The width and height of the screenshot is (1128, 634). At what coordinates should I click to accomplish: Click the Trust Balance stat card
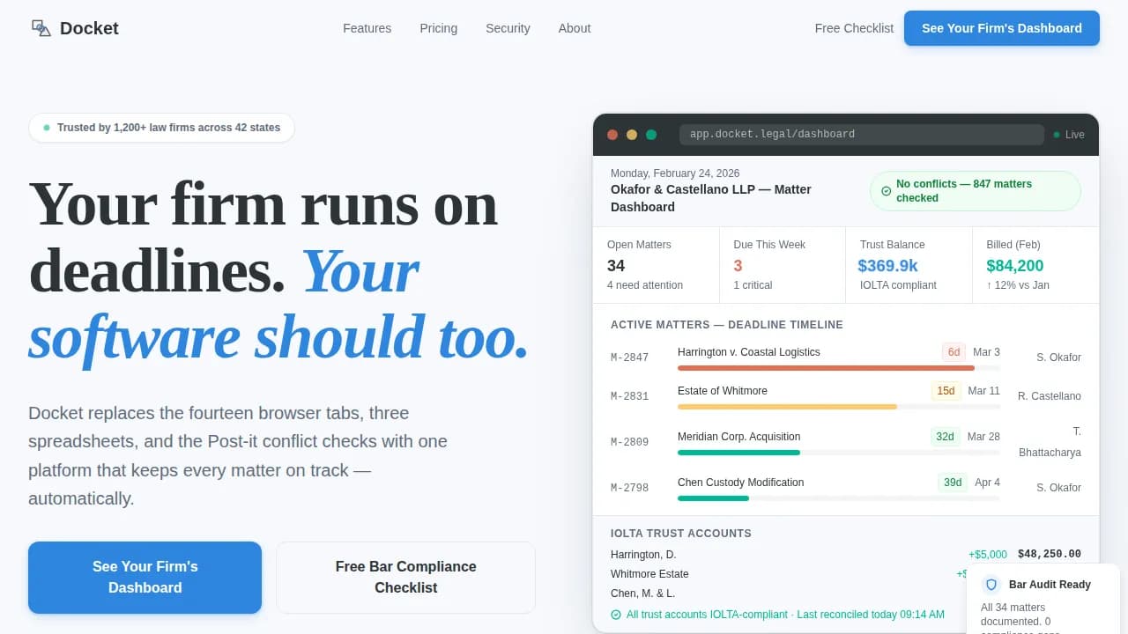909,264
